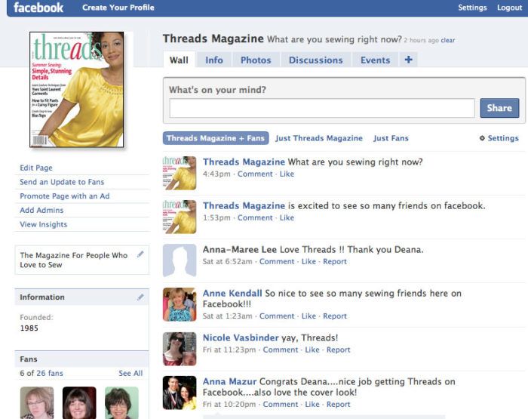Open the Events tab

375,60
